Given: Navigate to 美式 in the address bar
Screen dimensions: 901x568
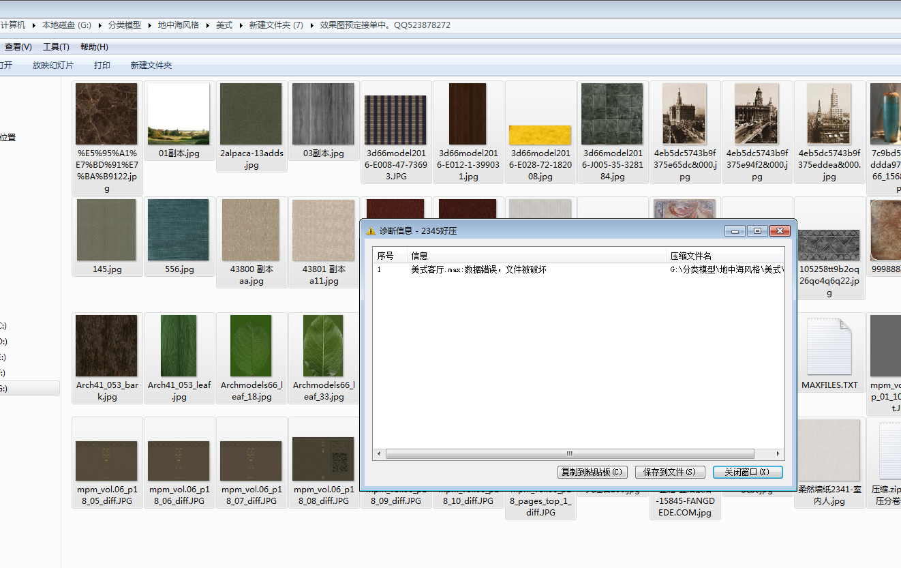Looking at the screenshot, I should click(x=224, y=25).
